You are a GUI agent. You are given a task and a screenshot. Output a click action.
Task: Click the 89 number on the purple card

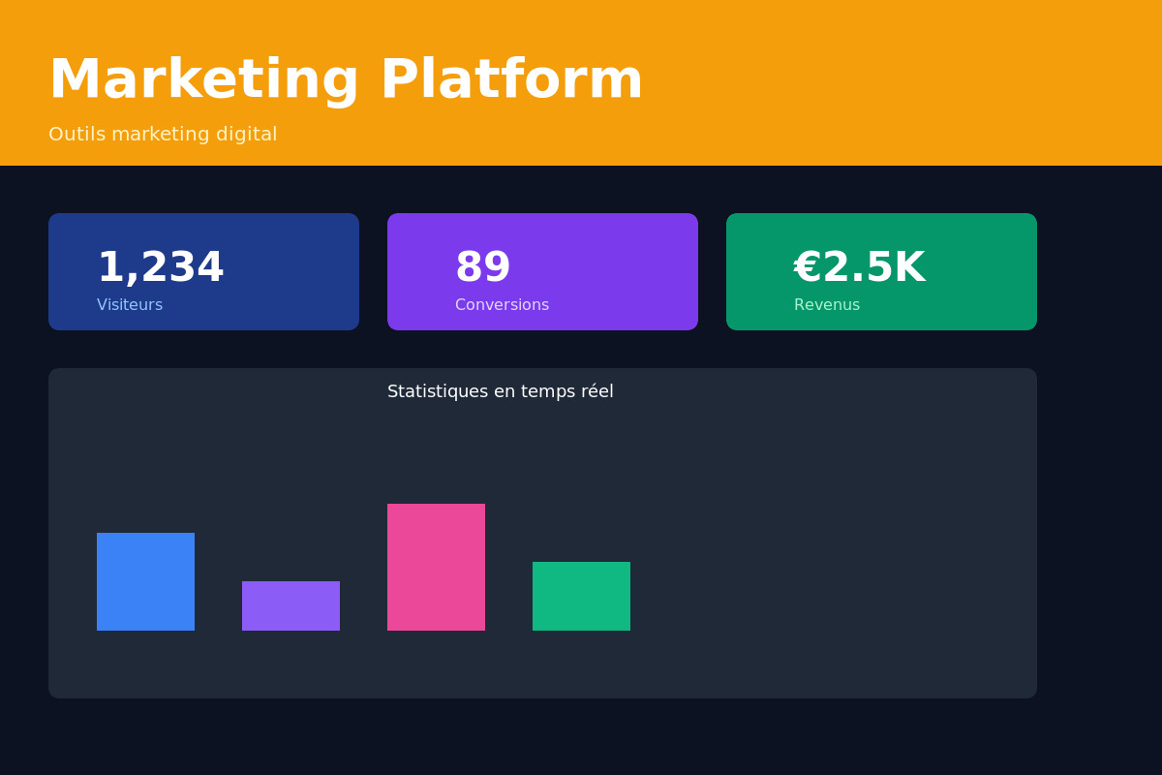tap(483, 267)
